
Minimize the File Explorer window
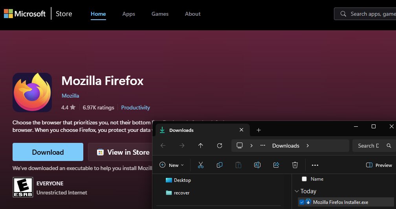[x=356, y=126]
